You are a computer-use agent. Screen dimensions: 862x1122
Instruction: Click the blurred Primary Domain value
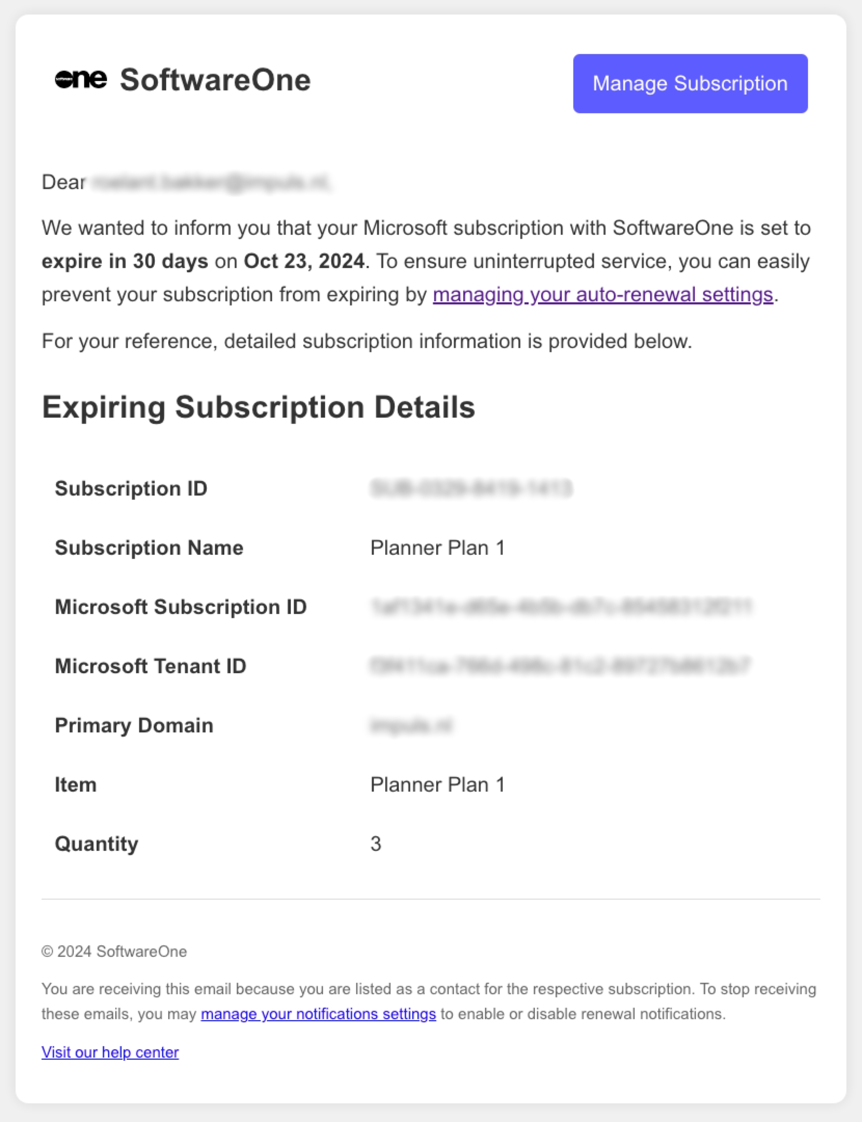(x=411, y=725)
